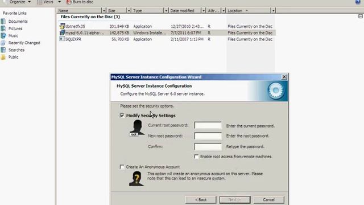
Task: Click the Confirm password field
Action: tap(208, 147)
